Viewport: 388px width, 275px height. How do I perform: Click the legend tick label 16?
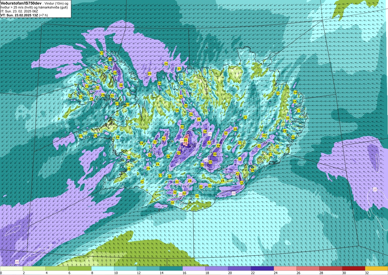click(x=184, y=273)
